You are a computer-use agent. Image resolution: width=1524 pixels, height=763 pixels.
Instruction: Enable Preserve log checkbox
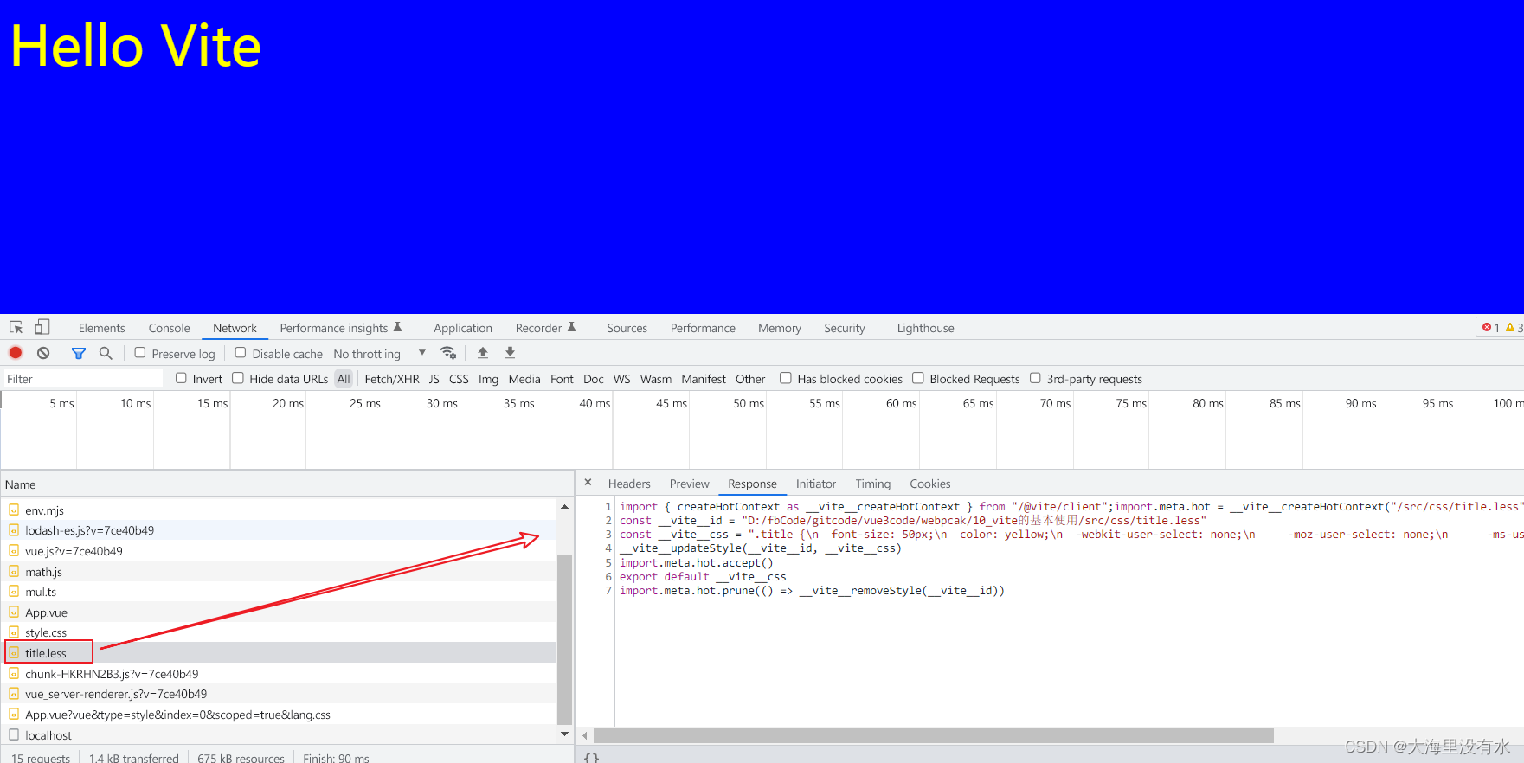click(x=140, y=353)
